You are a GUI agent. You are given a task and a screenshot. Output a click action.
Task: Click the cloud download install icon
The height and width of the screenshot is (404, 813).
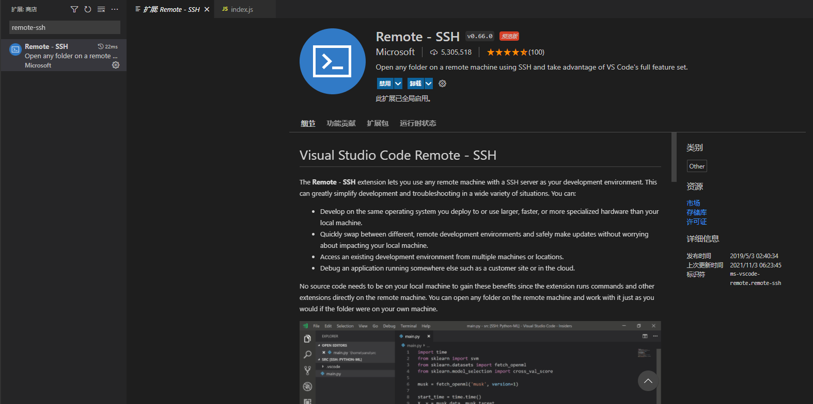434,52
